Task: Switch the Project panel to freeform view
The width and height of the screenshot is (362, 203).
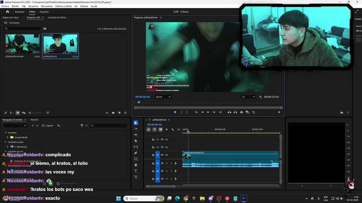Action: [x=24, y=113]
